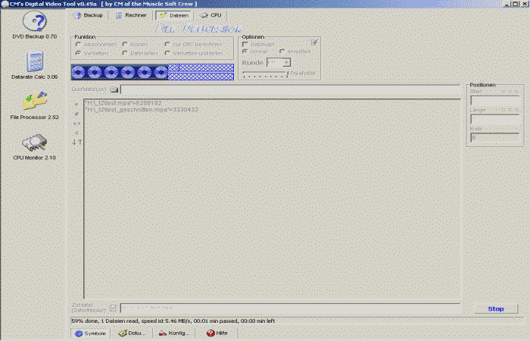530x341 pixels.
Task: Select the Verketten radio option
Action: [x=78, y=53]
